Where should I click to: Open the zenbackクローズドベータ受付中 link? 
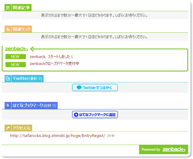[54, 64]
